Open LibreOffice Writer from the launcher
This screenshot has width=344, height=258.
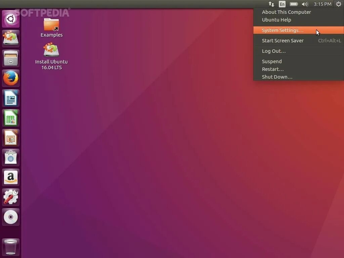coord(10,98)
